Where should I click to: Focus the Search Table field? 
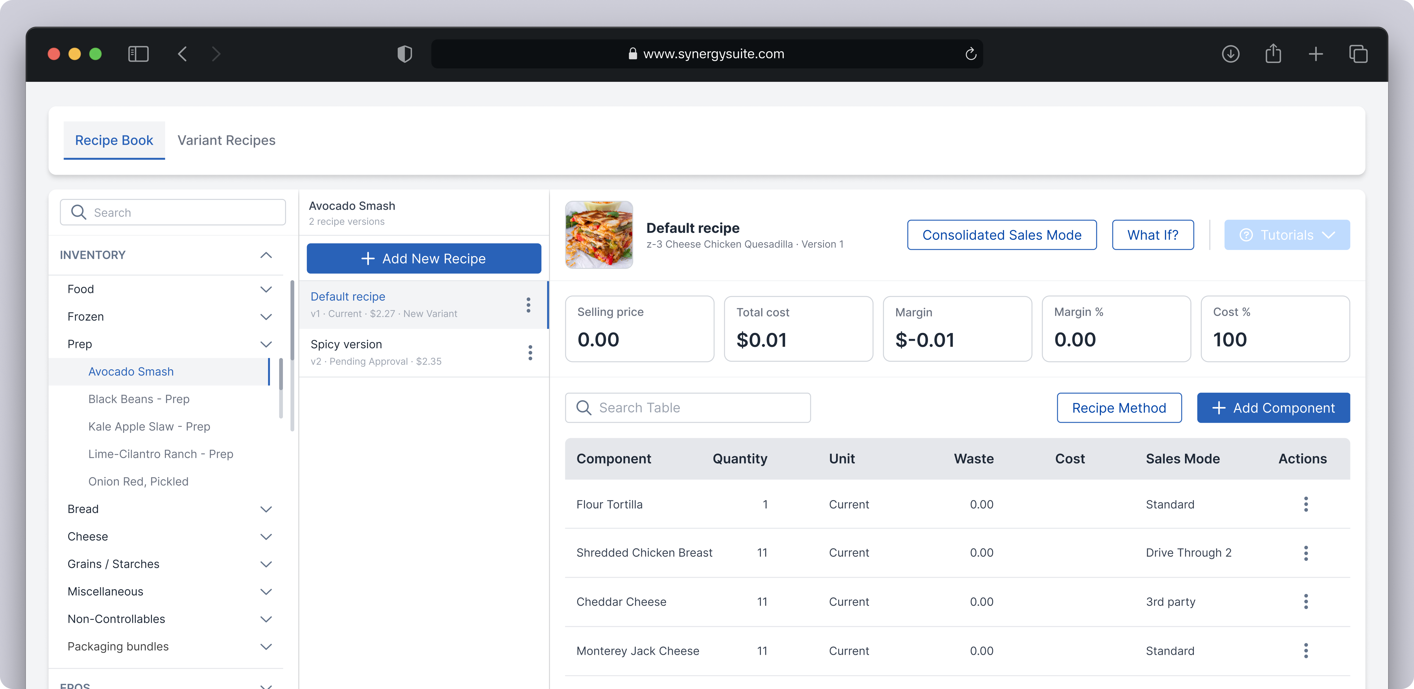click(x=687, y=408)
